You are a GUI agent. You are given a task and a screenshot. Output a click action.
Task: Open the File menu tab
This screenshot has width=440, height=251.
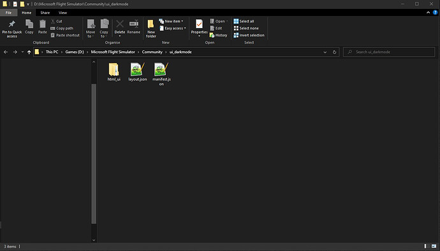point(8,13)
